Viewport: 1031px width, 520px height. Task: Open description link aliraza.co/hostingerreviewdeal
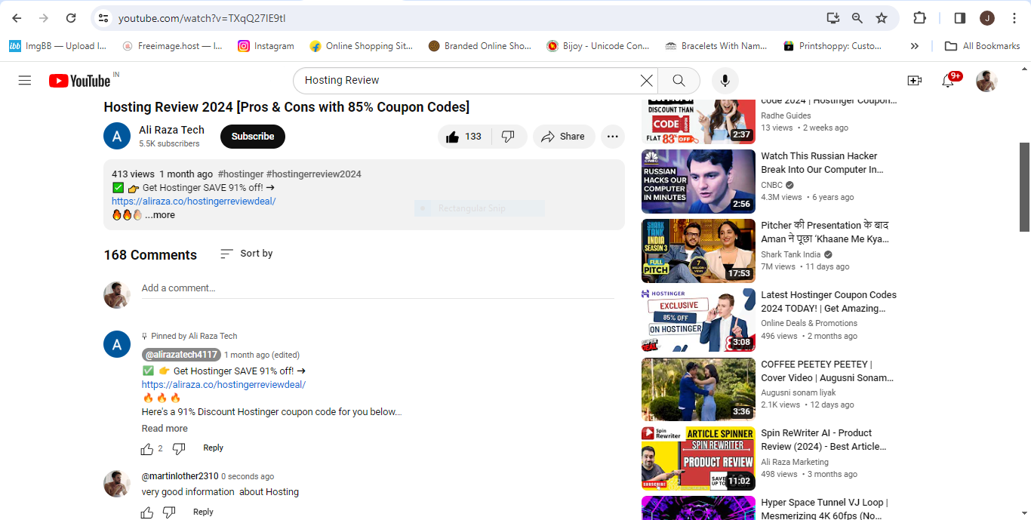[194, 202]
